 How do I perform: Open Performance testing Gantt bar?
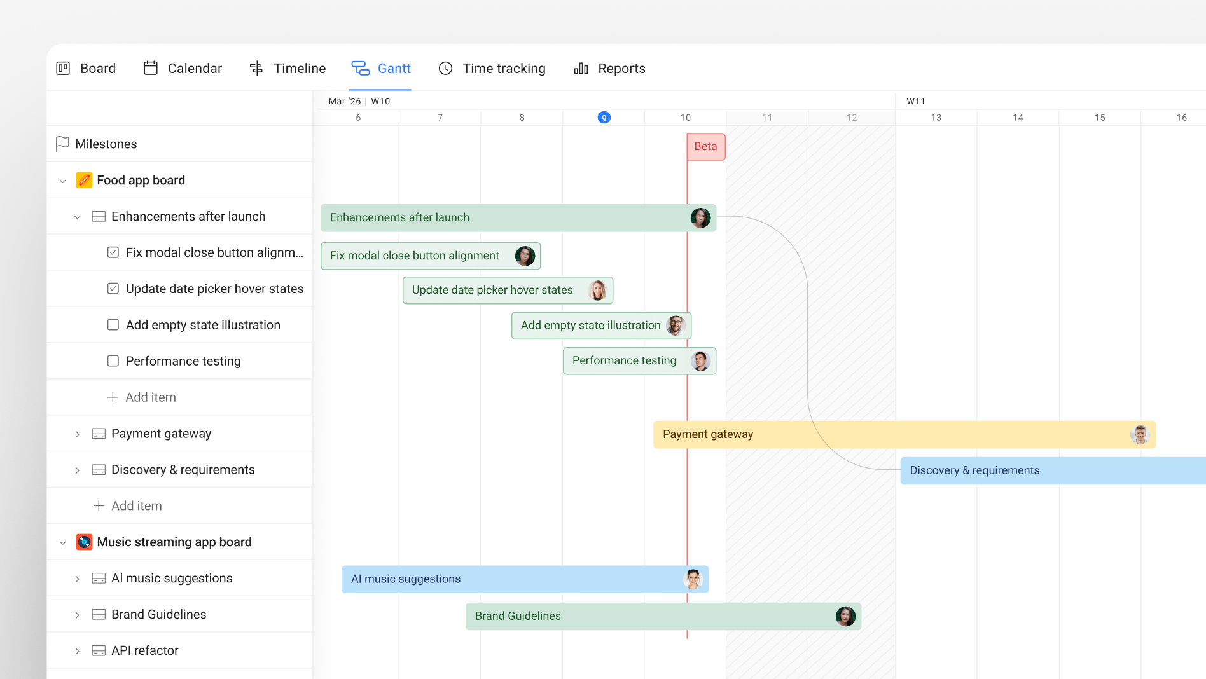click(639, 361)
